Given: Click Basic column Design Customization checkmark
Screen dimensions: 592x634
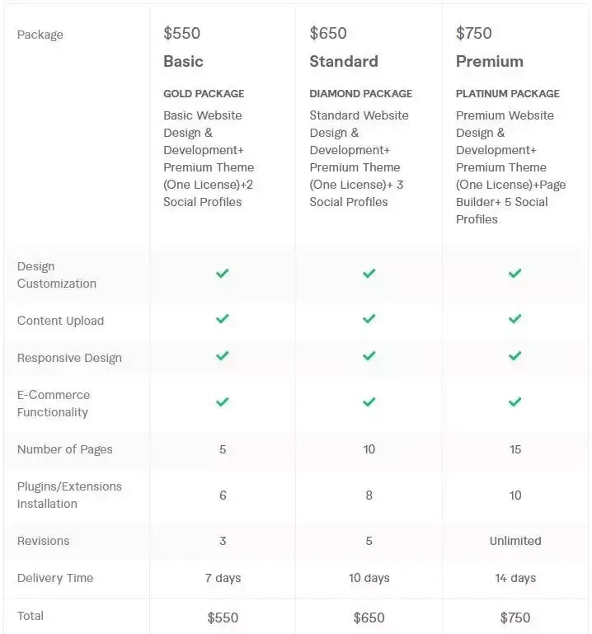Looking at the screenshot, I should tap(223, 274).
